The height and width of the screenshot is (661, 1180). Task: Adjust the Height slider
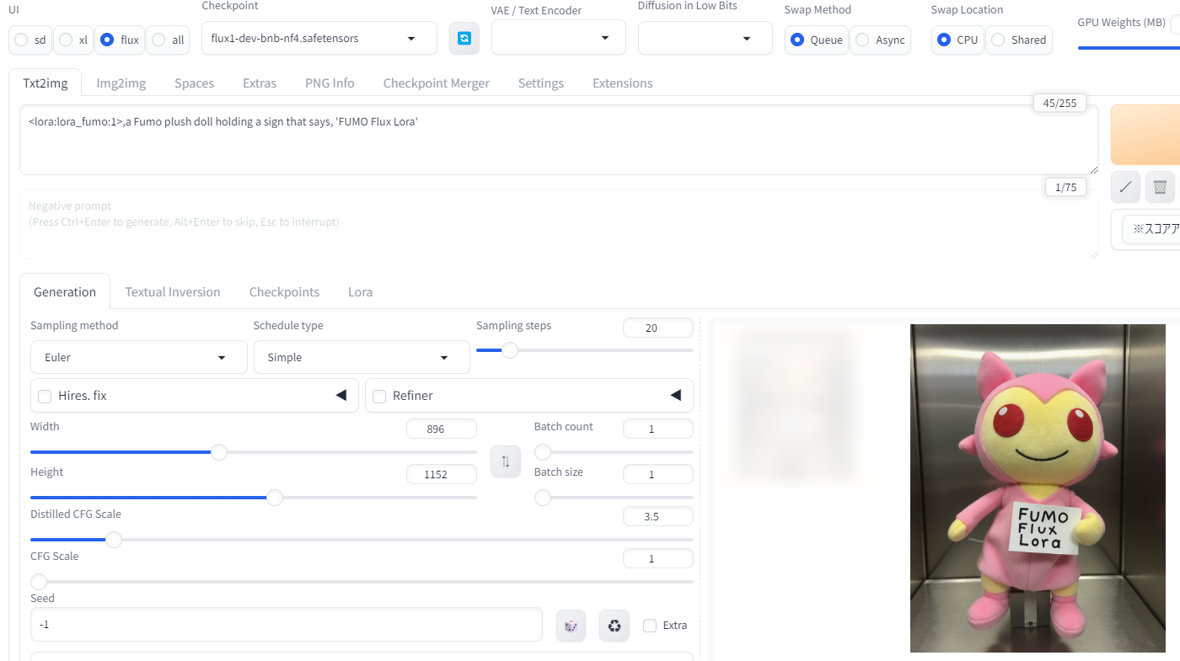(254, 498)
